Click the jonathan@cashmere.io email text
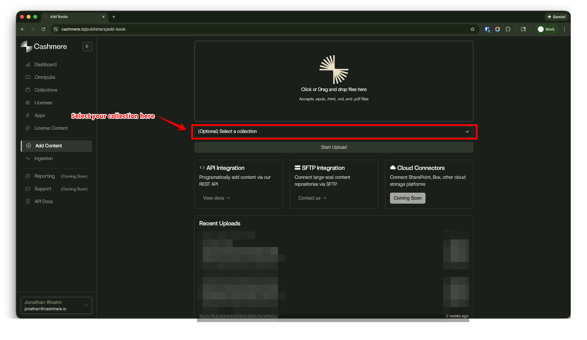Viewport: 587px width, 340px height. point(45,309)
